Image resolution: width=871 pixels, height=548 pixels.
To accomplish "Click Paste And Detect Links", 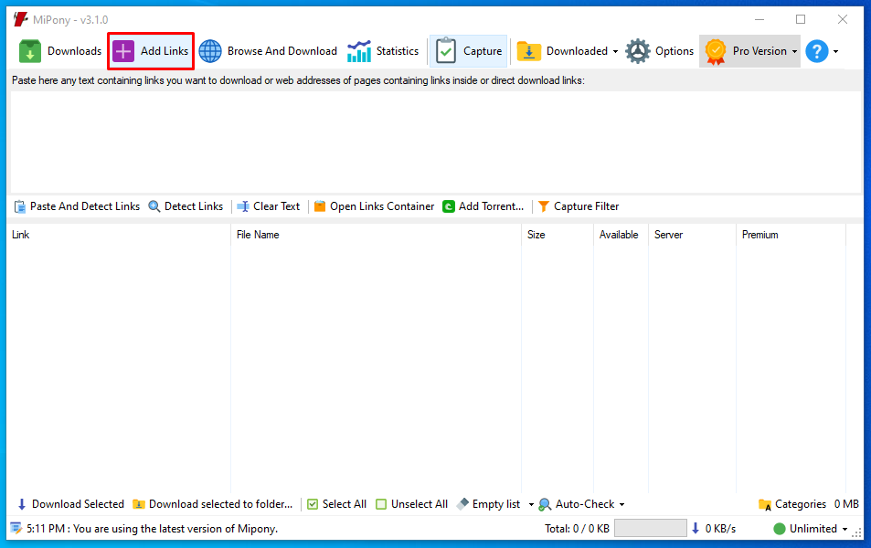I will (77, 206).
